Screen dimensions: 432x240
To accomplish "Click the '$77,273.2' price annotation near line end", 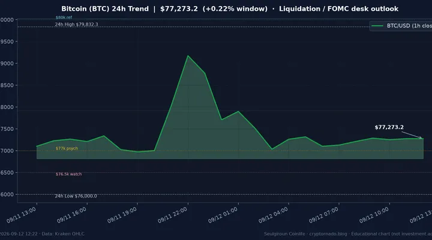I will coord(389,127).
